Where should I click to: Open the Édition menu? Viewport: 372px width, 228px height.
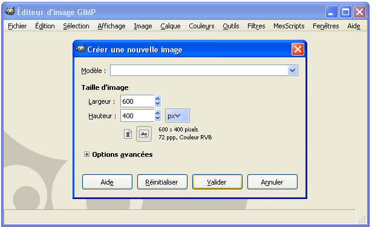click(45, 26)
